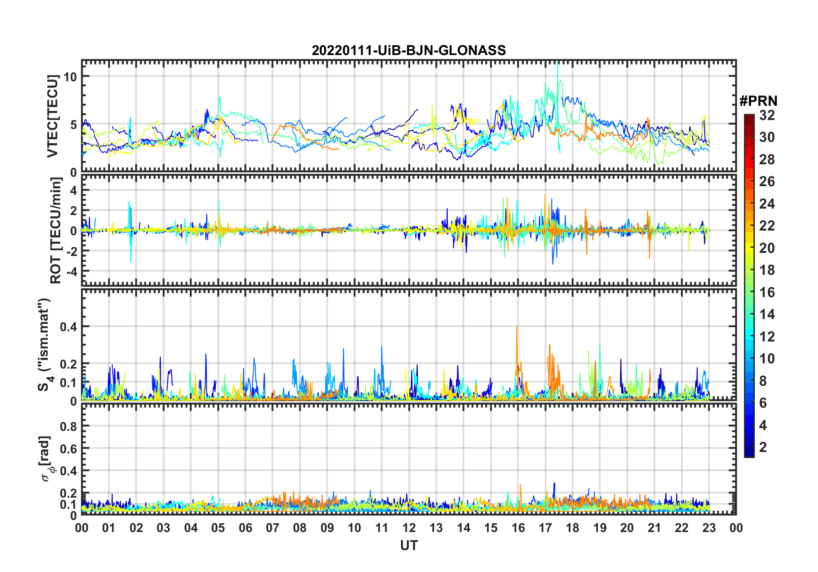This screenshot has height=572, width=818.
Task: Click the plot title 20220111-UiB-BJN-GLONASS
Action: [x=409, y=50]
